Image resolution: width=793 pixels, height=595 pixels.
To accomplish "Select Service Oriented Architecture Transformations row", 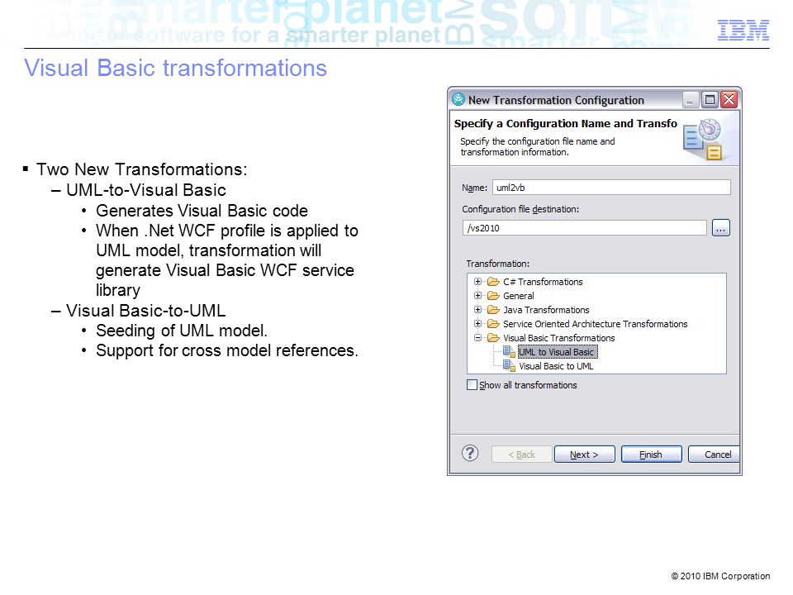I will tap(596, 324).
